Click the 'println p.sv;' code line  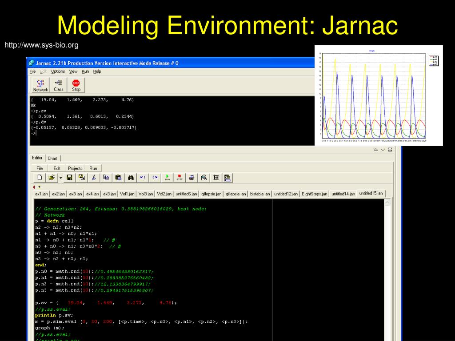[54, 315]
